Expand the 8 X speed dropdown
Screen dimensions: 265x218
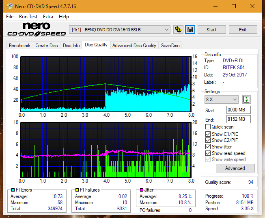pos(222,99)
